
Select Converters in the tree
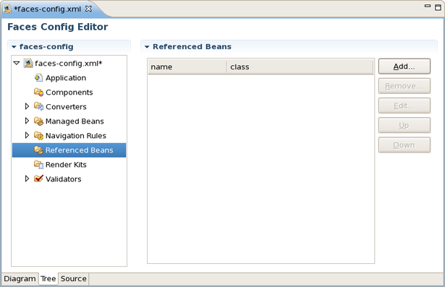coord(66,107)
